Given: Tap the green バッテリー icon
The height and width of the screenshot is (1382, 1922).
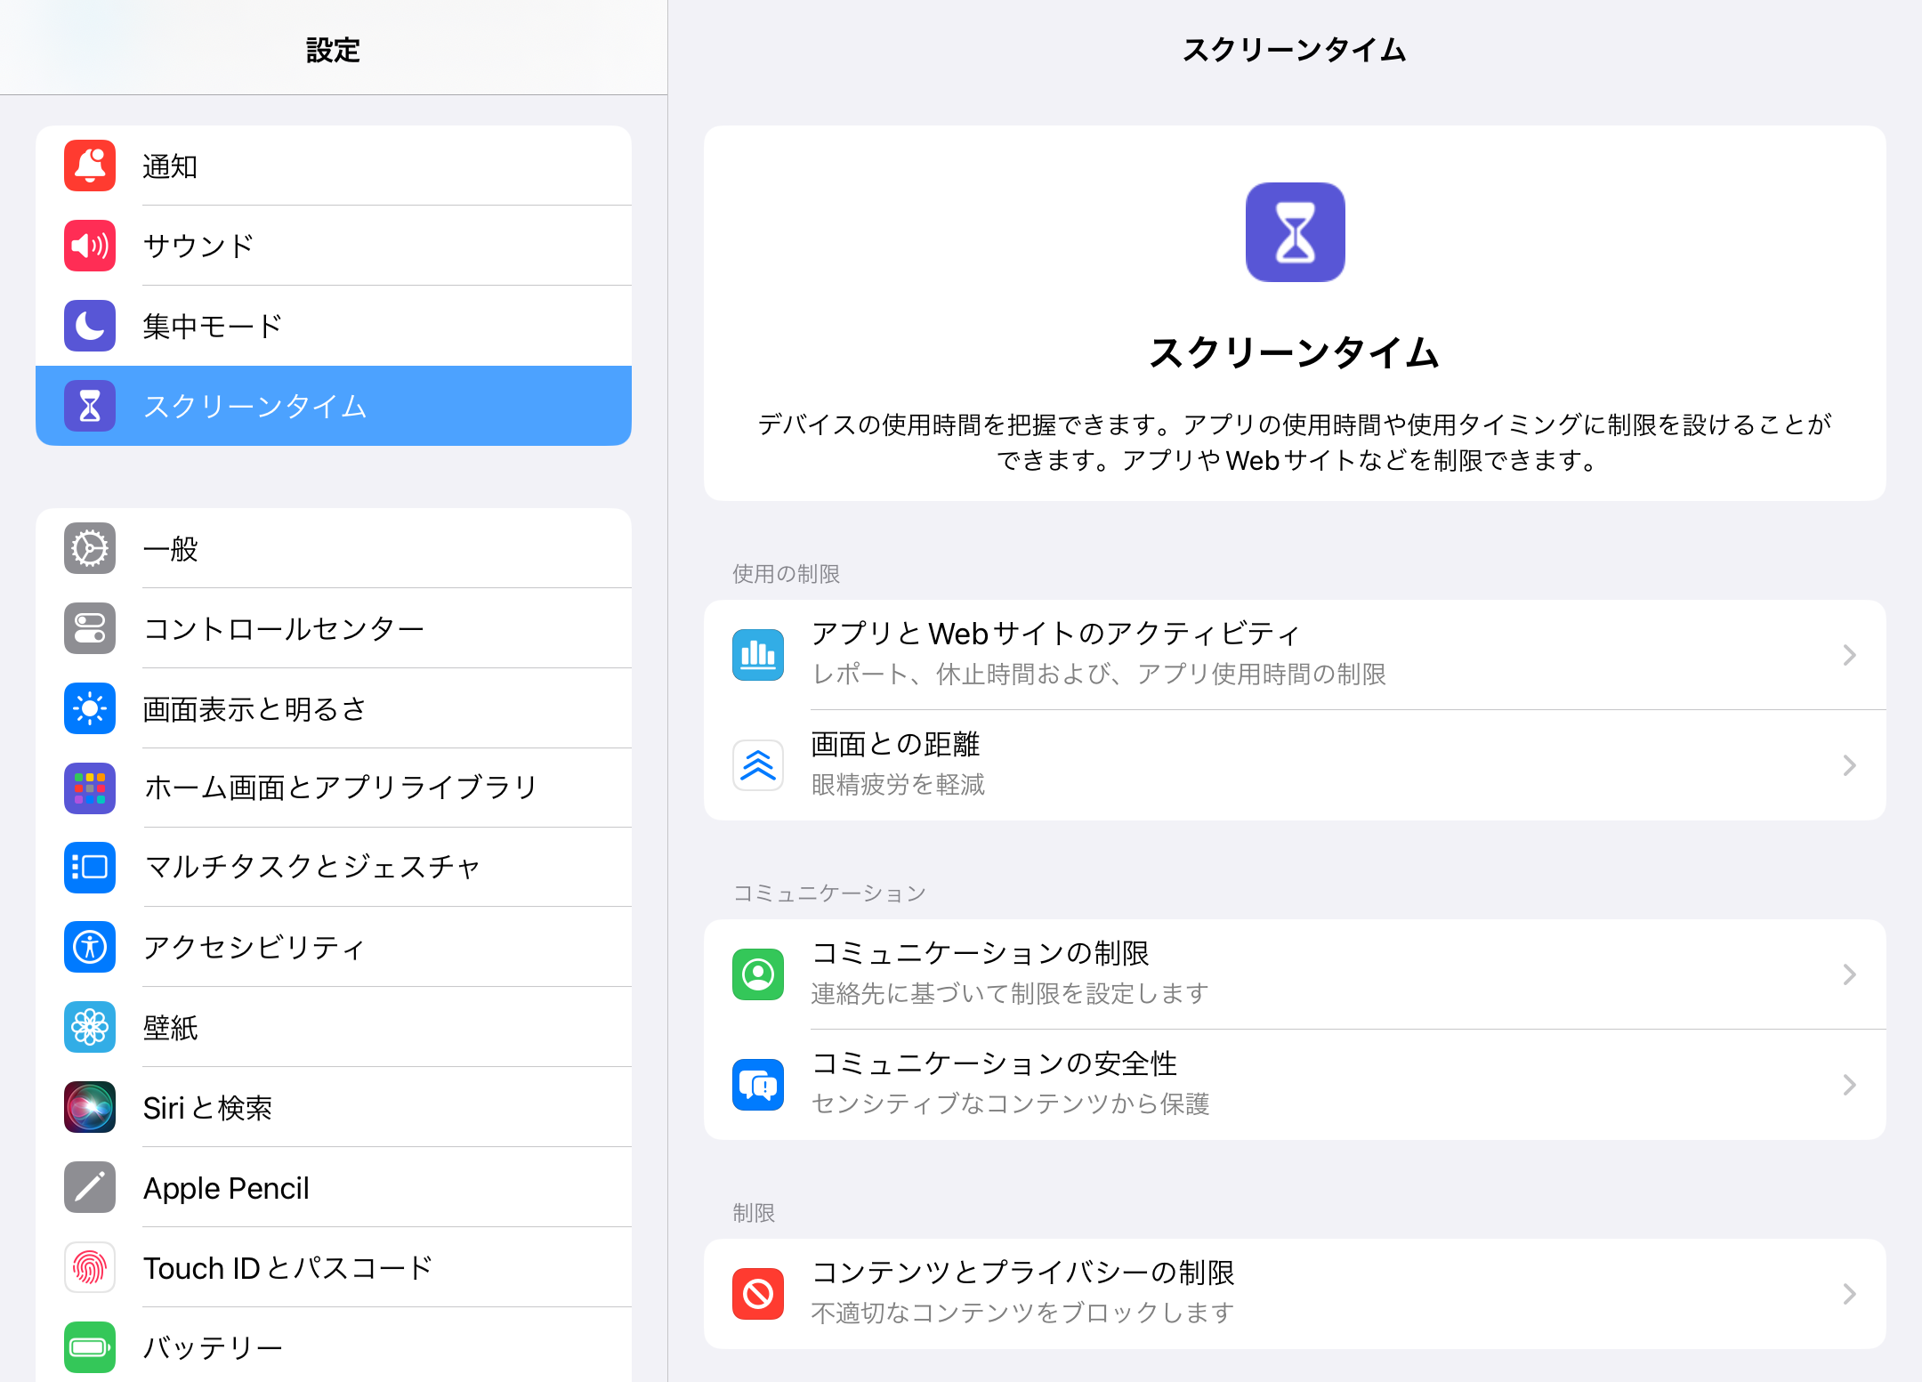Looking at the screenshot, I should tap(90, 1347).
